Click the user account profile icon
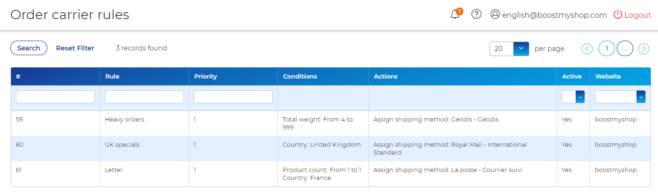The image size is (658, 193). coord(495,14)
